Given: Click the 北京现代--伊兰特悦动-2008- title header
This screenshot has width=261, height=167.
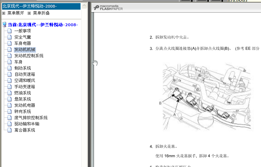Looking at the screenshot, I should [x=41, y=6].
